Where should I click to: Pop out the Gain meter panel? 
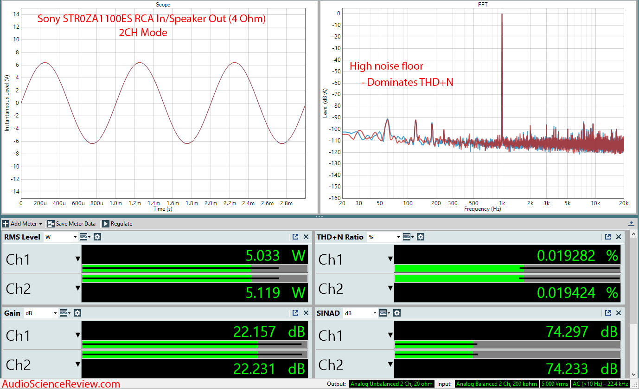[295, 313]
